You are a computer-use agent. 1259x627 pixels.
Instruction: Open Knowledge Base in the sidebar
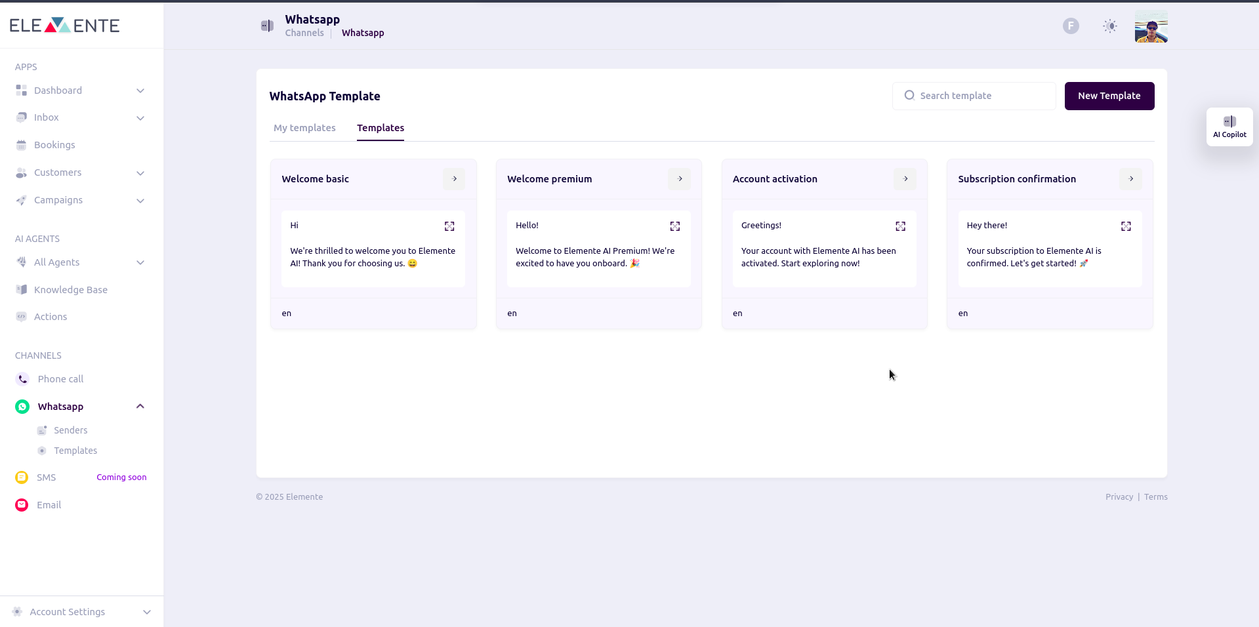(x=71, y=290)
